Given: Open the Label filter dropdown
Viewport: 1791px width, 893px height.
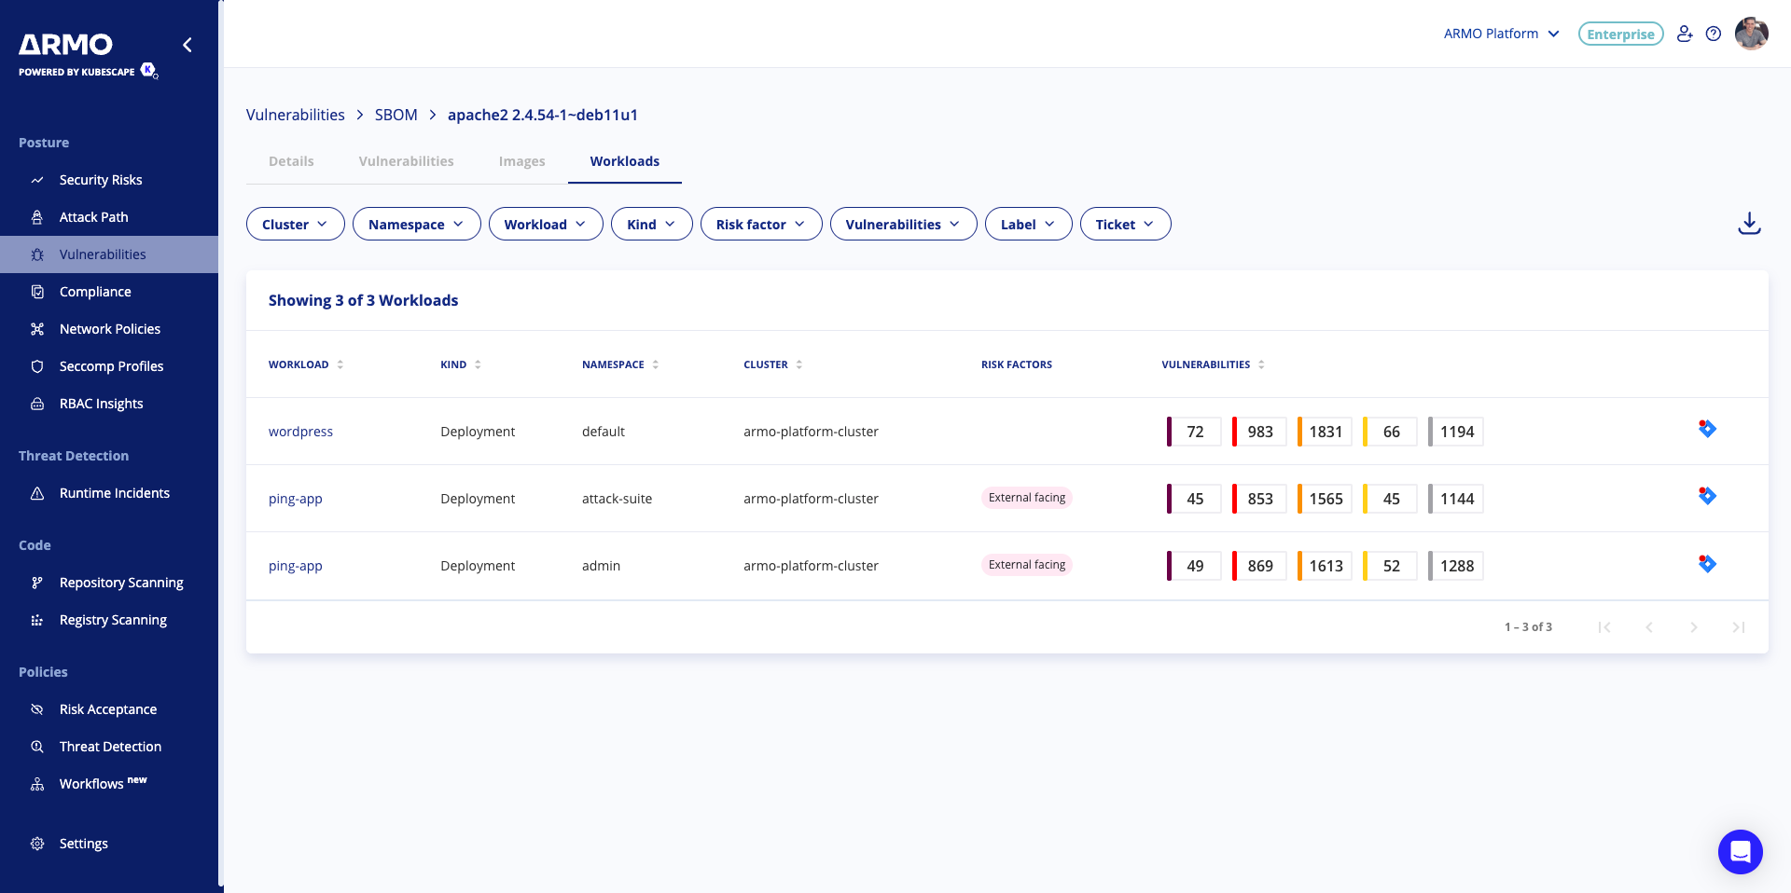Looking at the screenshot, I should click(1029, 224).
